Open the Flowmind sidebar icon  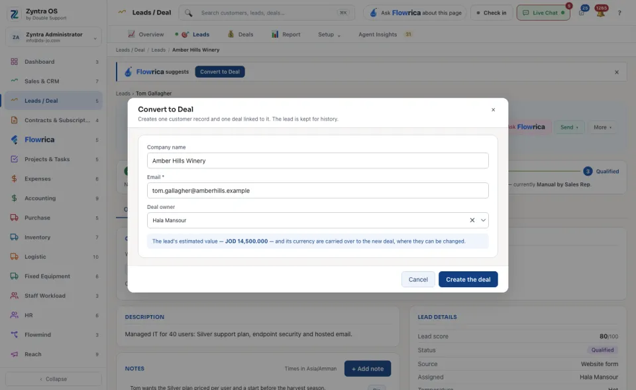click(x=14, y=334)
